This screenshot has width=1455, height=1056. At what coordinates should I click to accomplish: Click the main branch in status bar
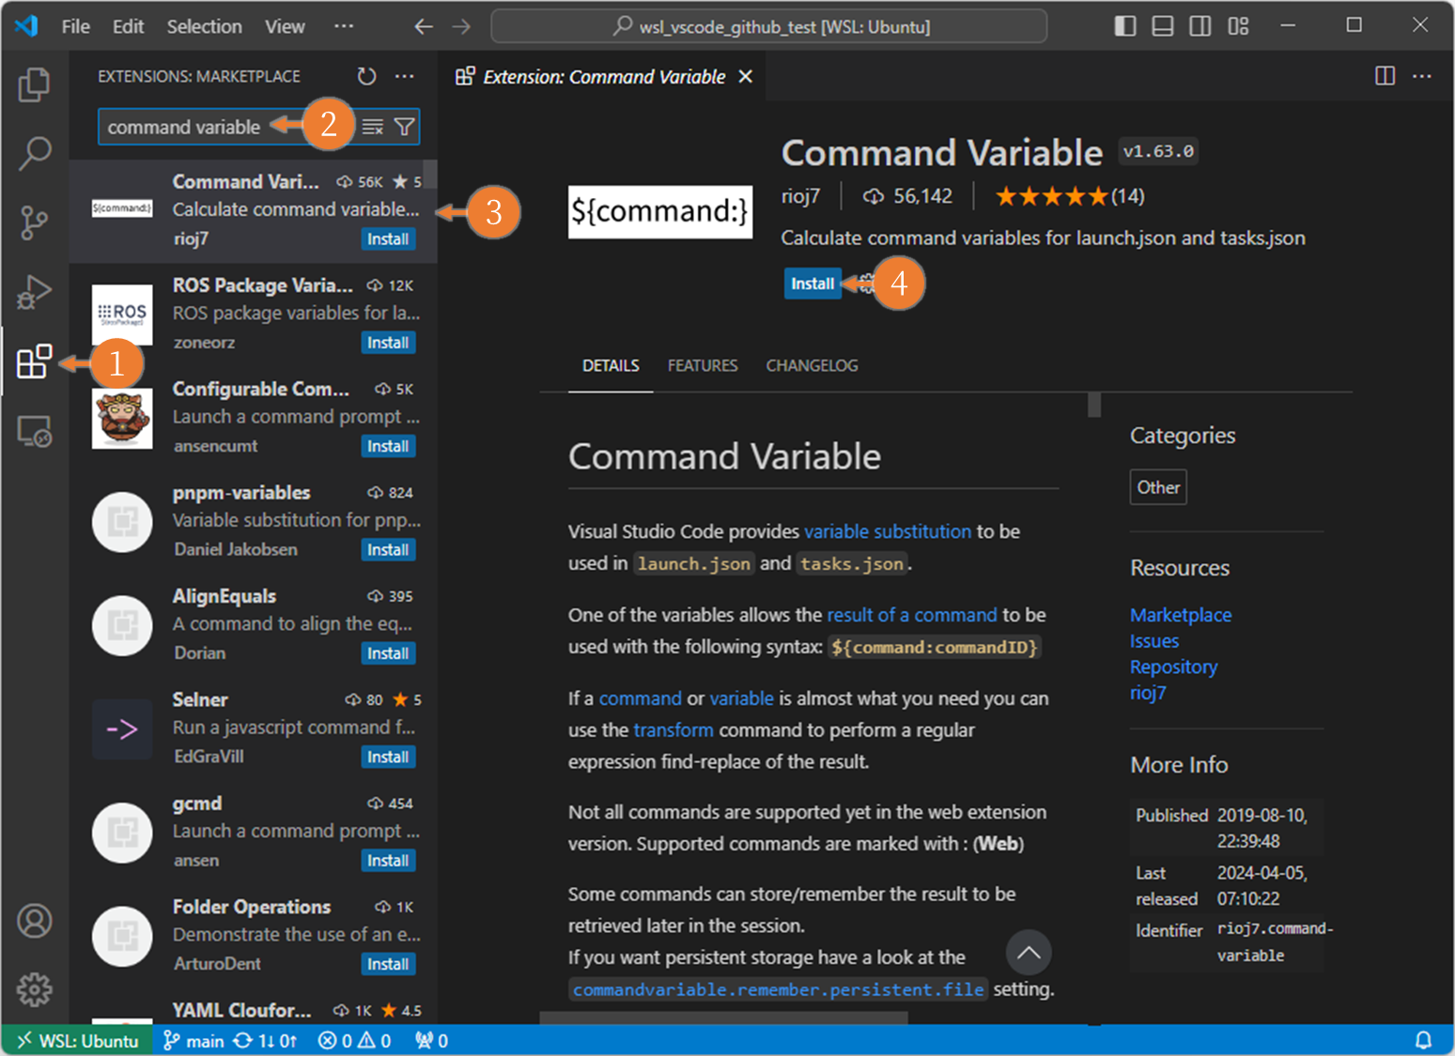193,1040
